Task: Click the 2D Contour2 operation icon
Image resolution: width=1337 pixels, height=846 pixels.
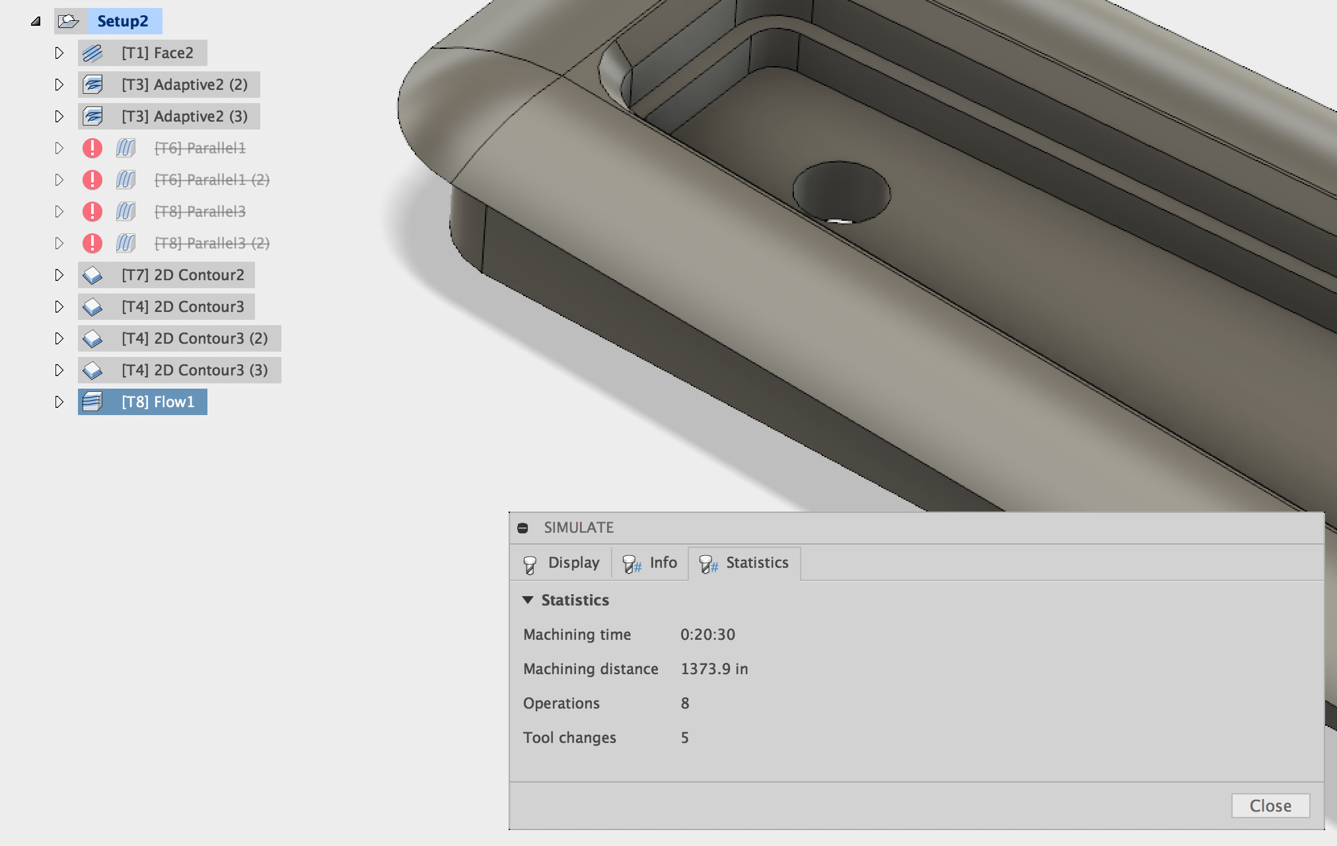Action: [92, 275]
